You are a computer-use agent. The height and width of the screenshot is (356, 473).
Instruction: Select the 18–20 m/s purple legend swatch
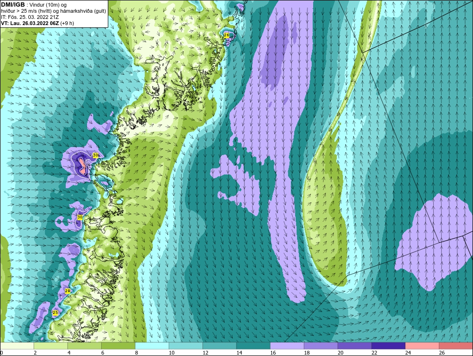point(321,346)
